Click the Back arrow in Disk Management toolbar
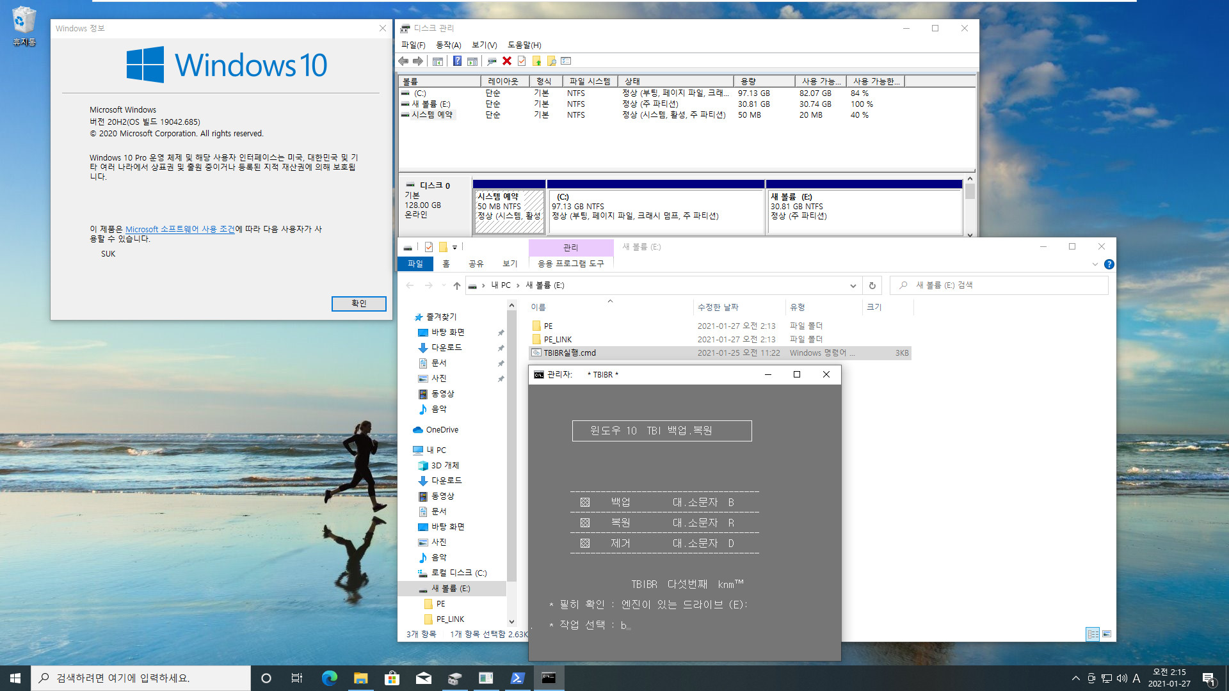1229x691 pixels. (x=403, y=61)
